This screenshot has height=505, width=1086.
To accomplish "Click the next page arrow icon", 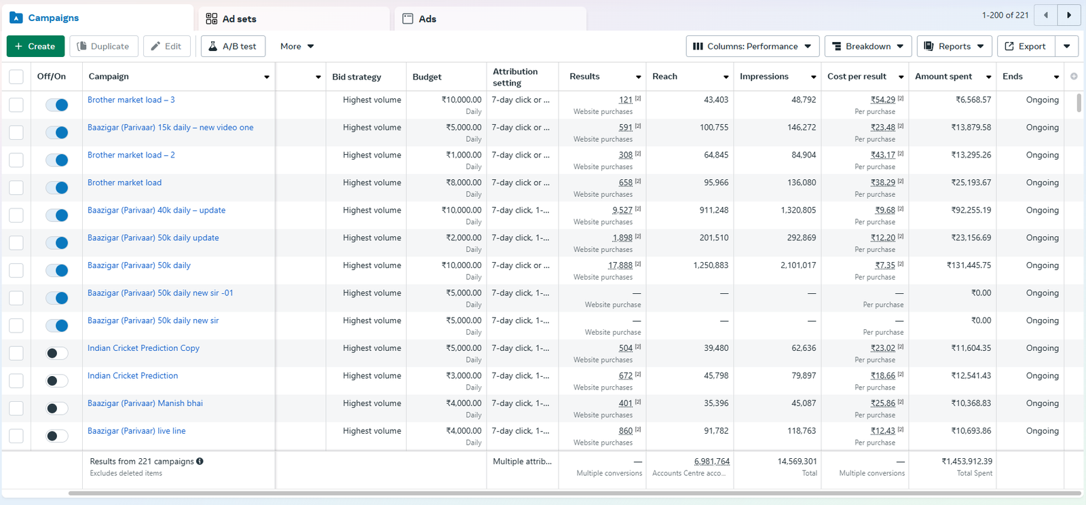I will (x=1069, y=15).
